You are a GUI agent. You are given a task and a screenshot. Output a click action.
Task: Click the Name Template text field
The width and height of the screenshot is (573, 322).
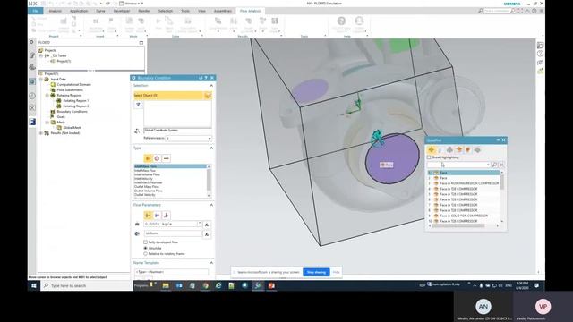171,272
